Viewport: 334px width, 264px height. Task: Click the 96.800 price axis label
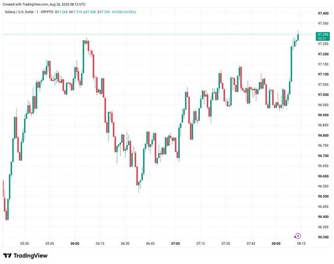click(323, 135)
